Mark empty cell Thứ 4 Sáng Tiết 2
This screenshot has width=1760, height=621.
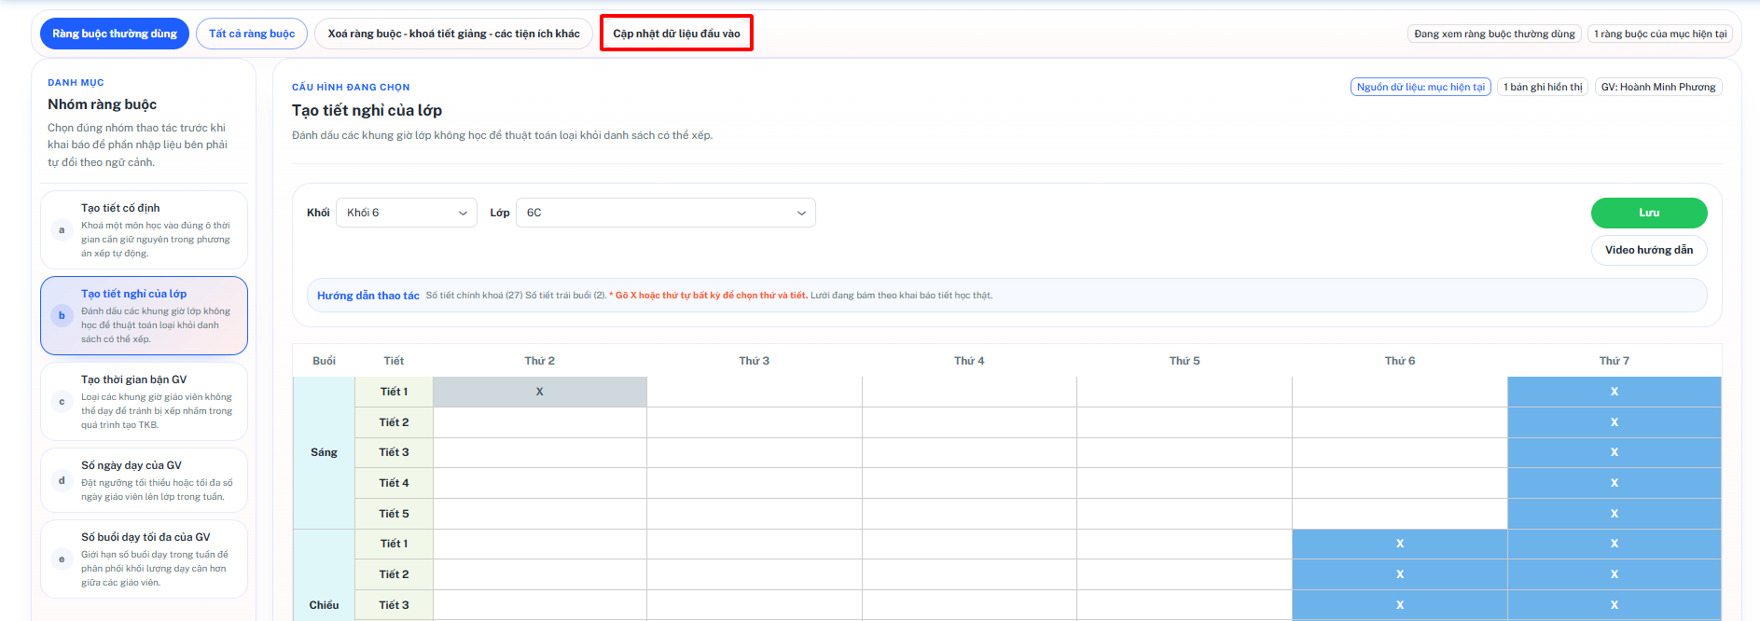click(969, 422)
